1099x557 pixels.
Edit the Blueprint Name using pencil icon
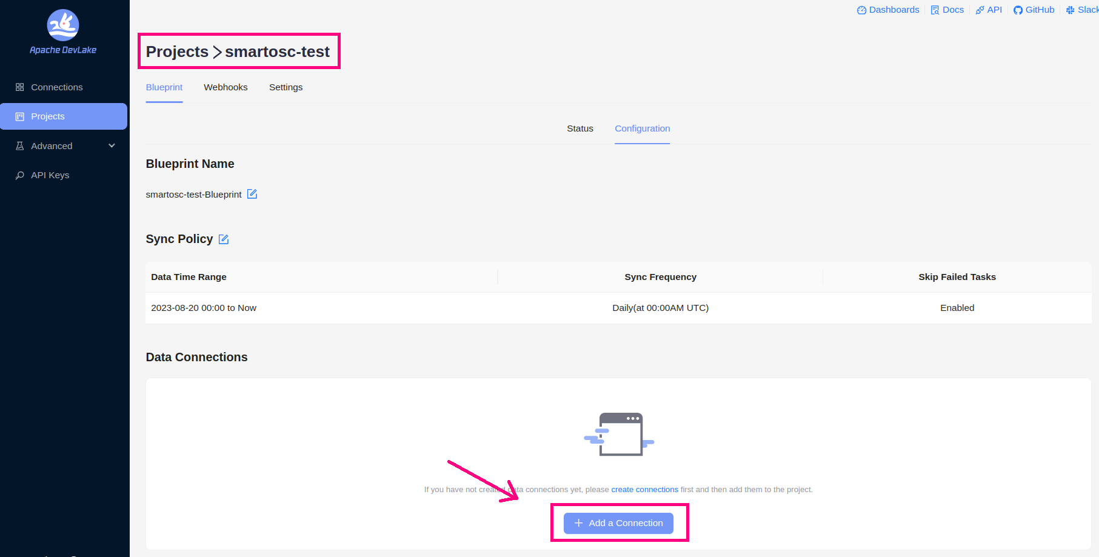click(252, 194)
